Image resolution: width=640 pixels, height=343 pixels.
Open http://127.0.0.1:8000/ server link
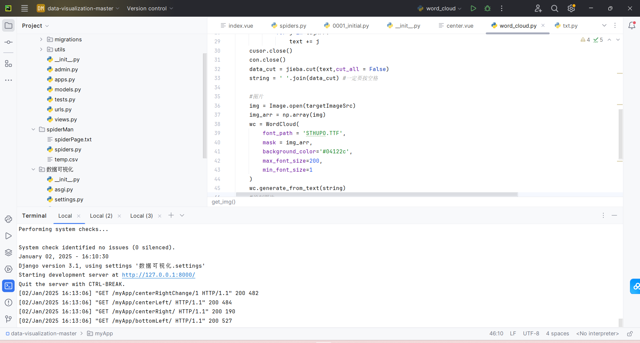click(159, 275)
